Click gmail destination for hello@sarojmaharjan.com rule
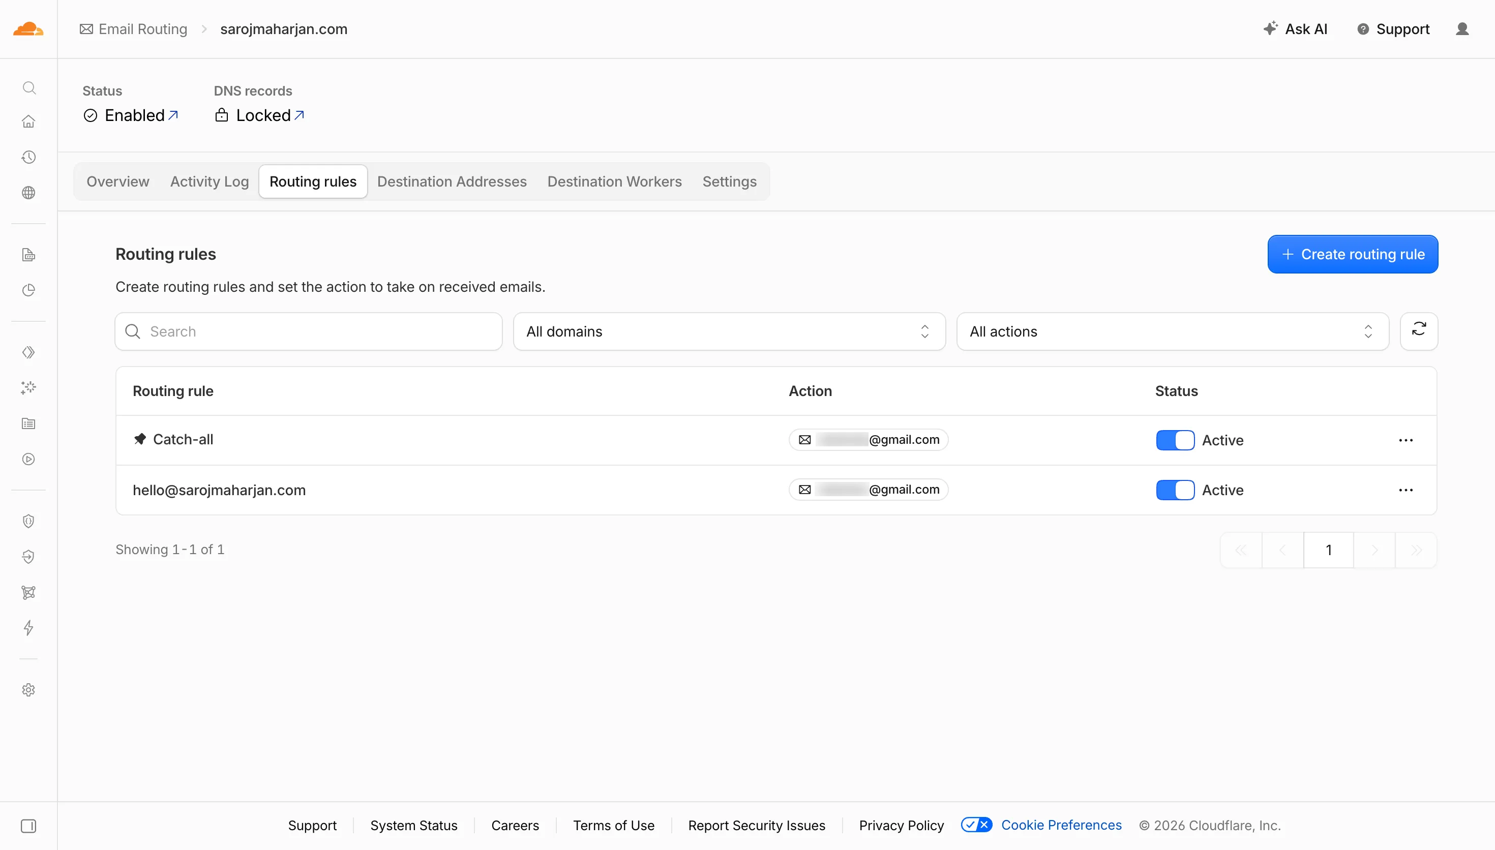Viewport: 1495px width, 850px height. (x=868, y=489)
